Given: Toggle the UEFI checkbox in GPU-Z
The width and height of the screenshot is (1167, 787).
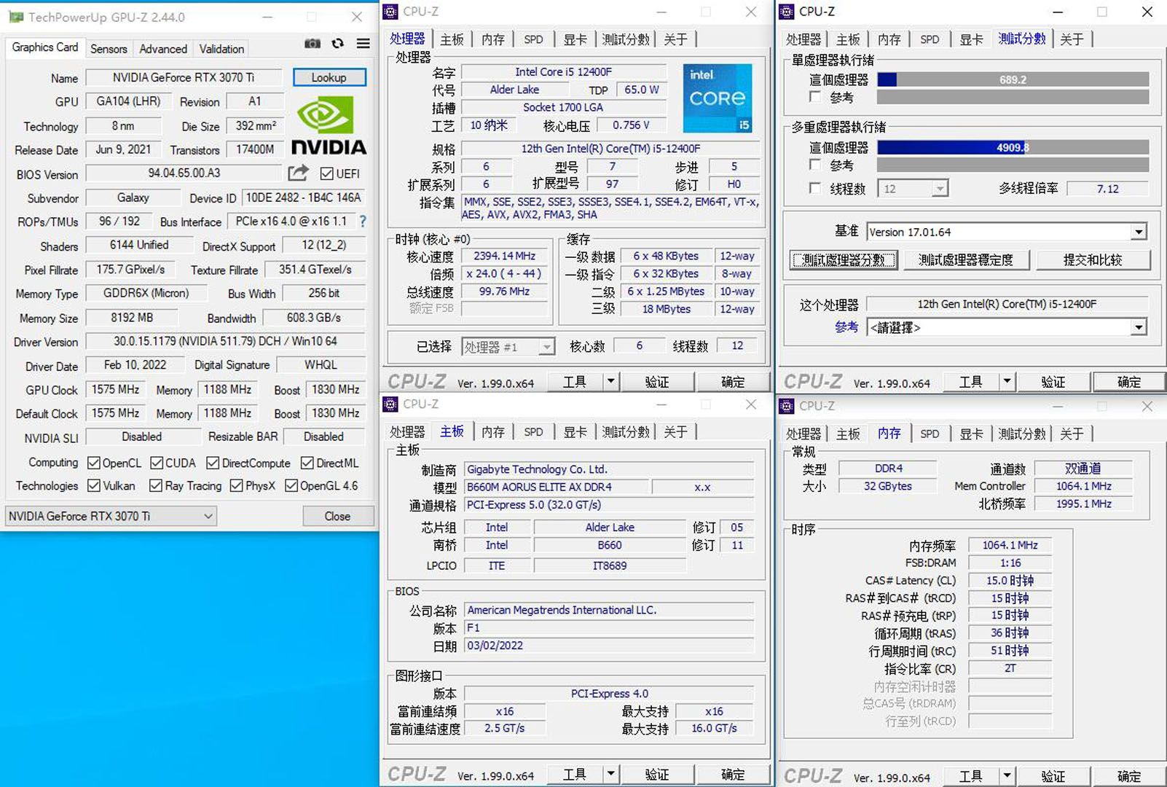Looking at the screenshot, I should (x=326, y=173).
